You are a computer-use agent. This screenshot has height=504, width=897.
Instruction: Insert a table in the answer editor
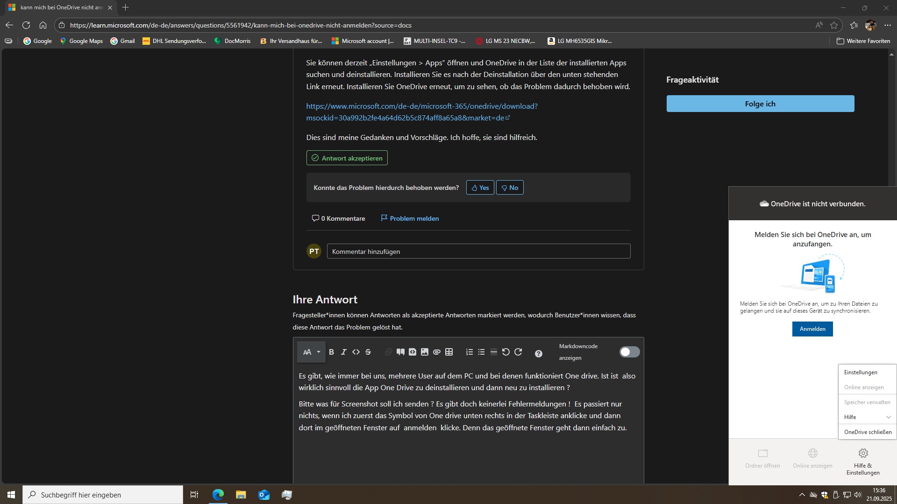(x=449, y=352)
